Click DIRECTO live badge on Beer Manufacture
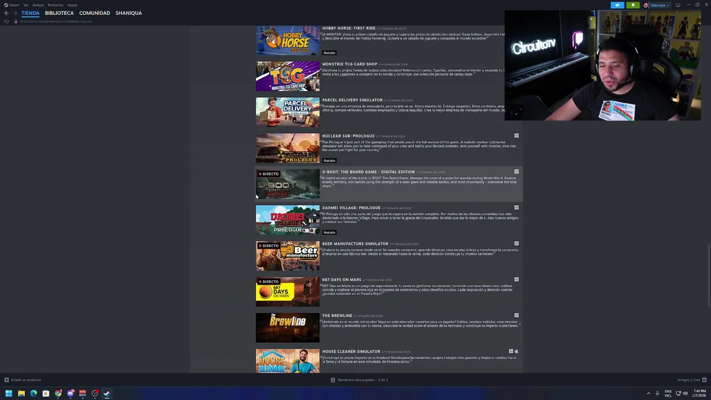The width and height of the screenshot is (711, 400). pos(268,246)
